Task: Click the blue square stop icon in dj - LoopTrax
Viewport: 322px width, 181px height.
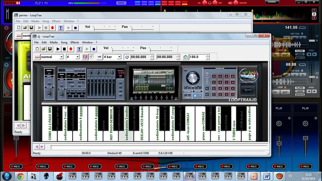Action: pos(94,49)
